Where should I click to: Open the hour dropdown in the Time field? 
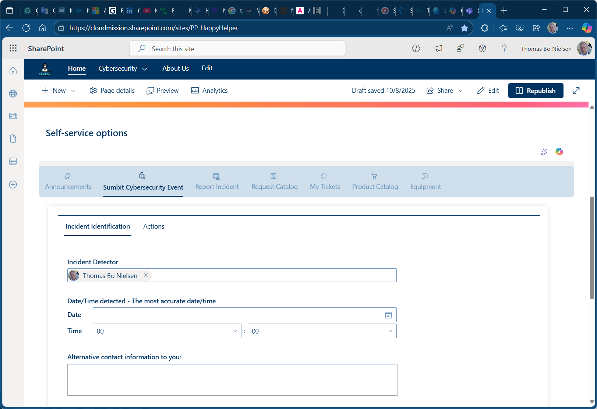click(236, 331)
